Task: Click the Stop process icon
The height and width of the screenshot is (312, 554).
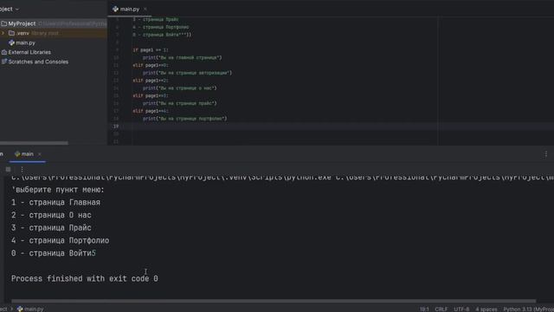Action: [8, 170]
